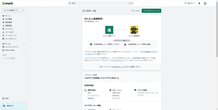Click the コンテンツ icon in sidebar
Viewport: 218px width, 110px height.
click(x=4, y=29)
